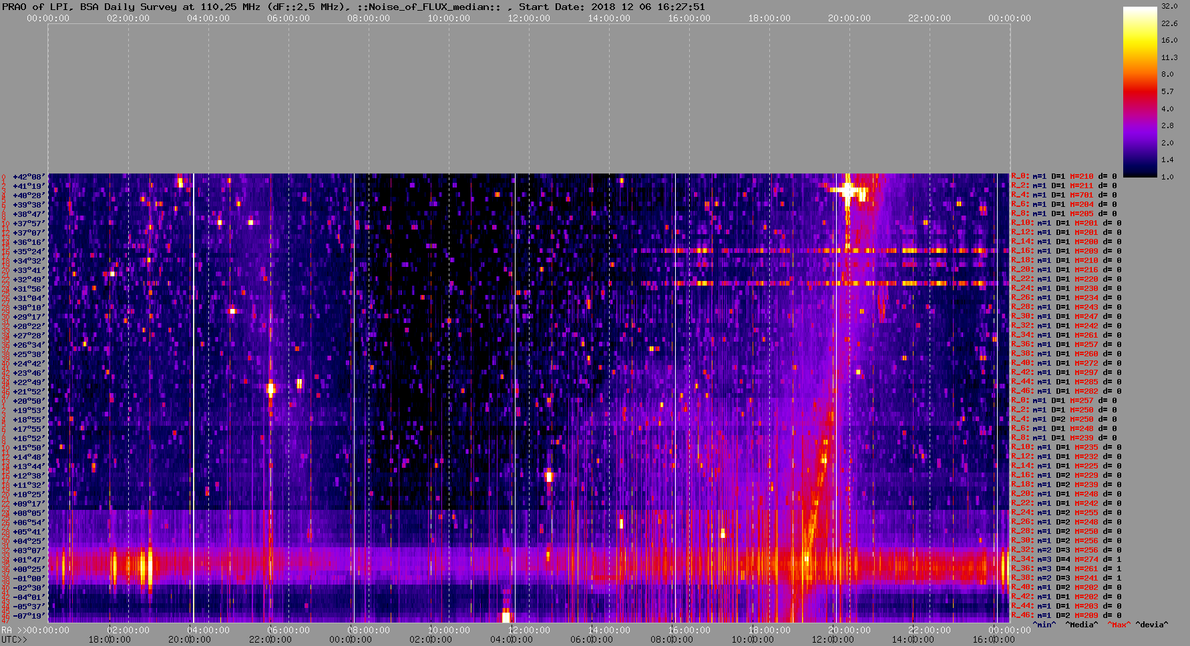Click the 12:00:00 label on UTC axis
1190x646 pixels.
(833, 640)
